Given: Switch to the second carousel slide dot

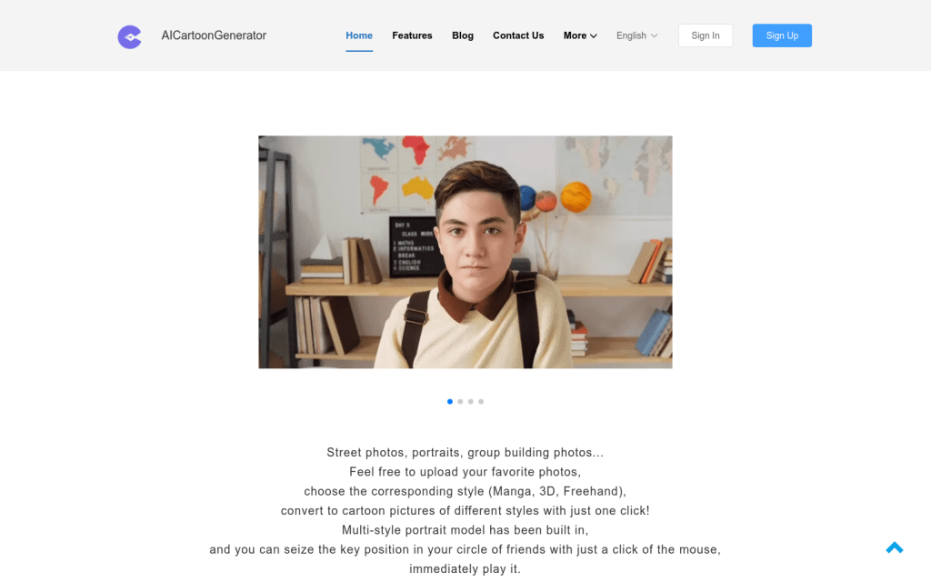Looking at the screenshot, I should [x=460, y=401].
